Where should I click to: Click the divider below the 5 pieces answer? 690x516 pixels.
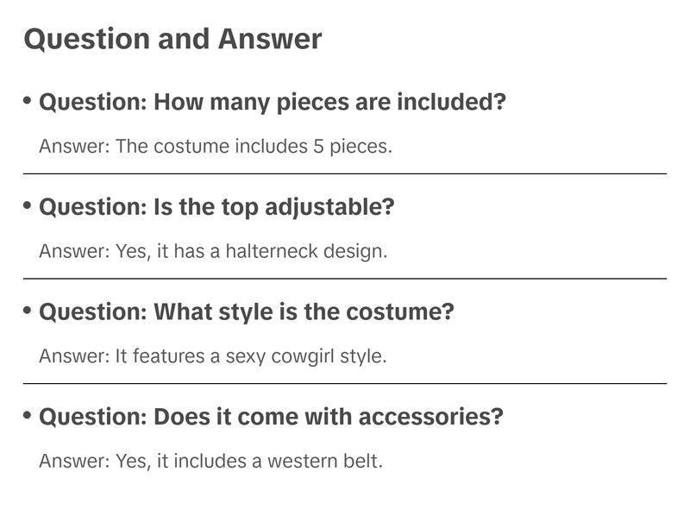[345, 174]
